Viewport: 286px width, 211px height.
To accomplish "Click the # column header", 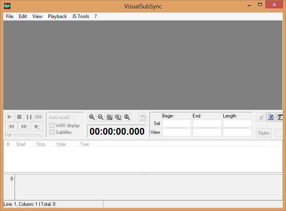I will [x=8, y=144].
